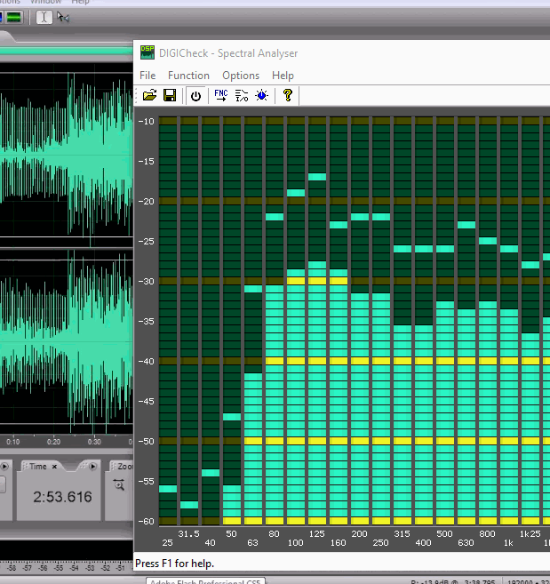This screenshot has width=550, height=584.
Task: Click the upper channel waveform in audio editor
Action: click(x=67, y=155)
